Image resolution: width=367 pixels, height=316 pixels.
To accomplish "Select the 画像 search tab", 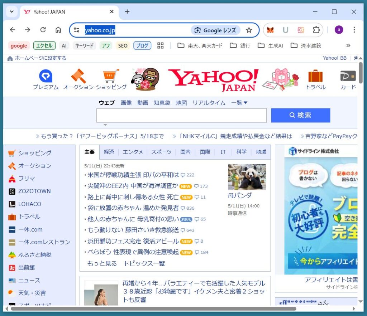I will [126, 103].
